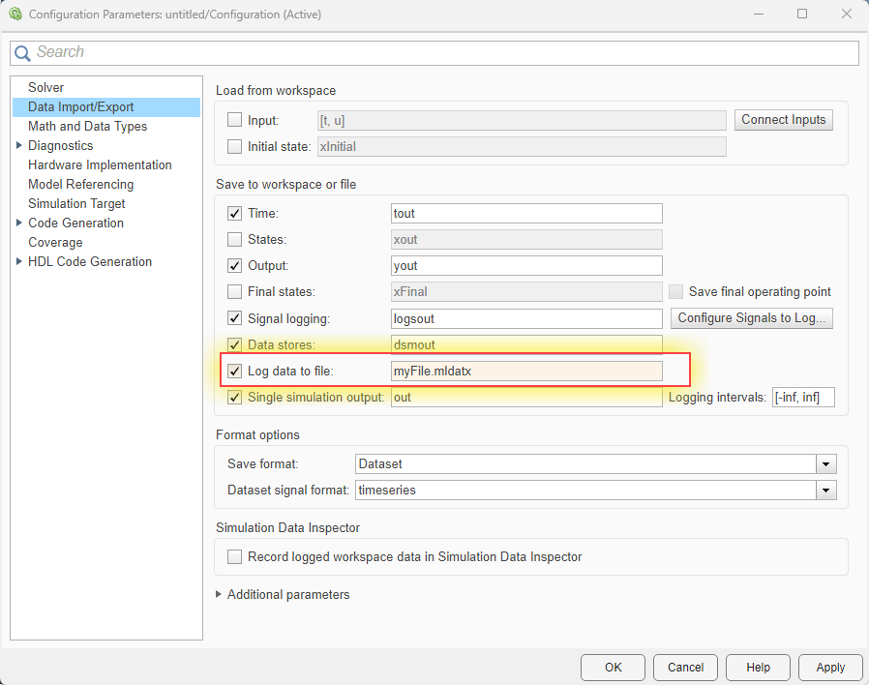Image resolution: width=869 pixels, height=685 pixels.
Task: Toggle the Log data to file checkbox
Action: coord(235,371)
